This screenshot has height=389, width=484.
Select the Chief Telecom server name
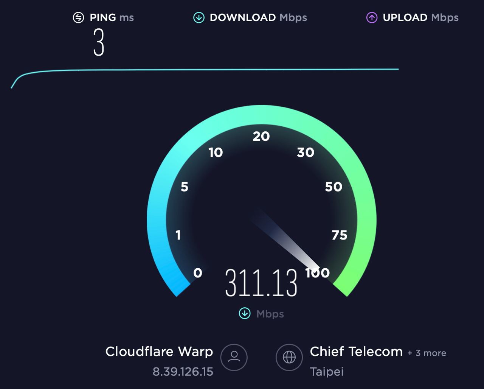(356, 352)
